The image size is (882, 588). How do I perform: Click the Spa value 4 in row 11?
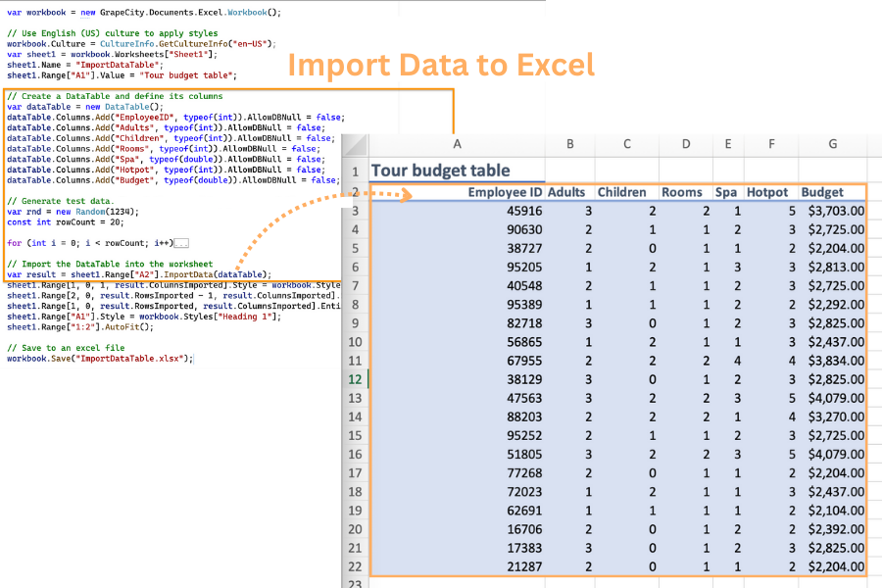728,361
